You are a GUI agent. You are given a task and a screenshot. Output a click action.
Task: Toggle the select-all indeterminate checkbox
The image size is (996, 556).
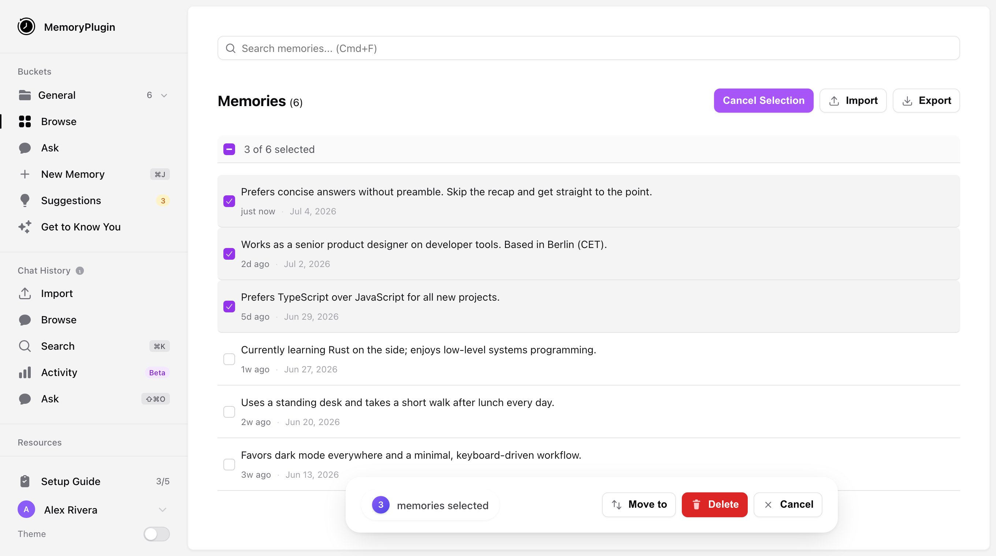[x=229, y=149]
